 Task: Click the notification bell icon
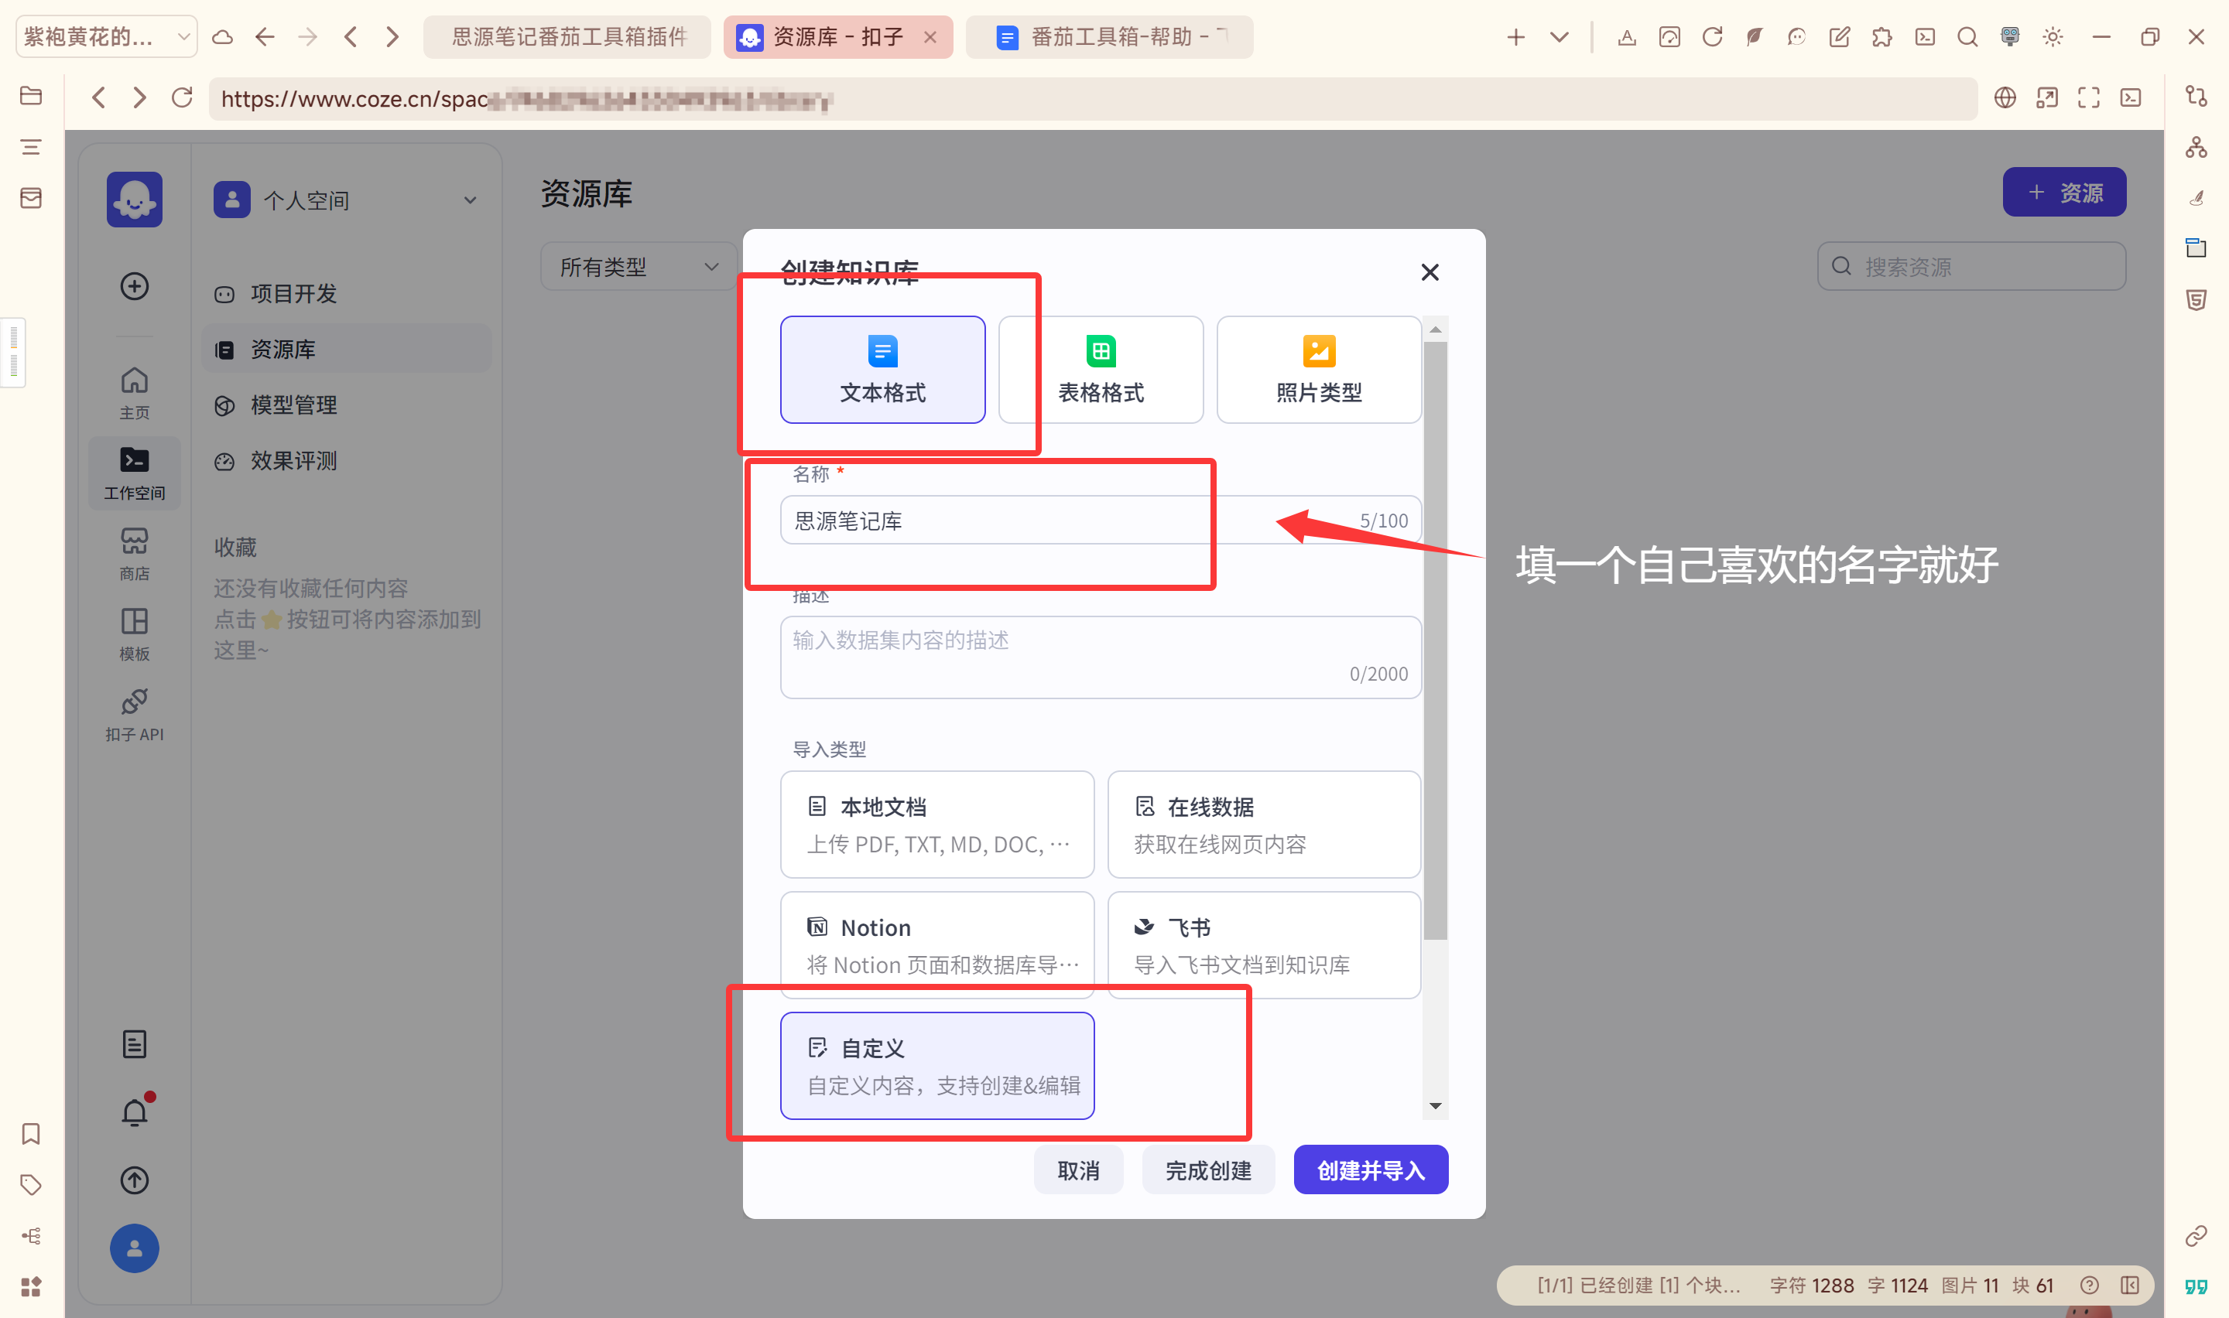pyautogui.click(x=134, y=1112)
